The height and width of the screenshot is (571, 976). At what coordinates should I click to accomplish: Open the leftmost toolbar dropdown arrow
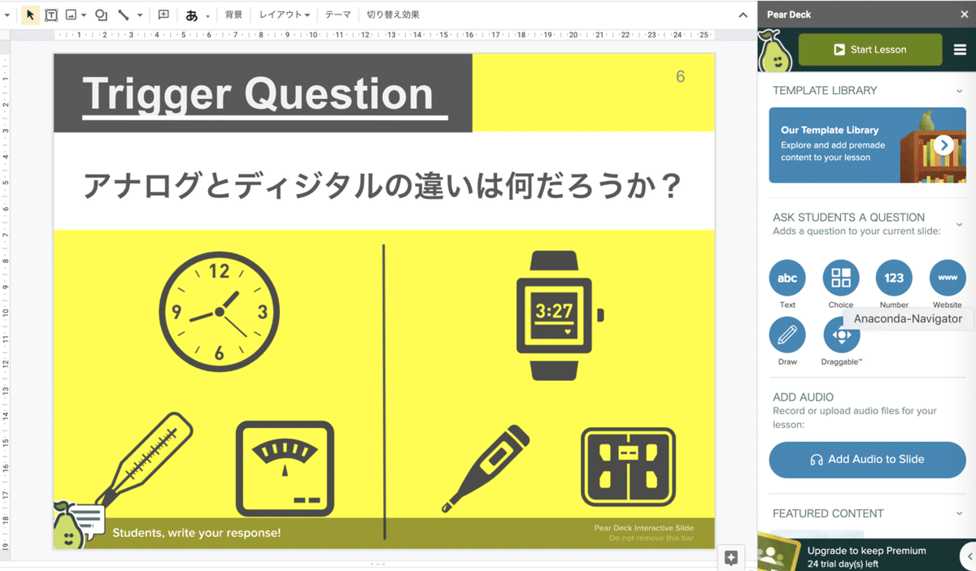coord(7,15)
